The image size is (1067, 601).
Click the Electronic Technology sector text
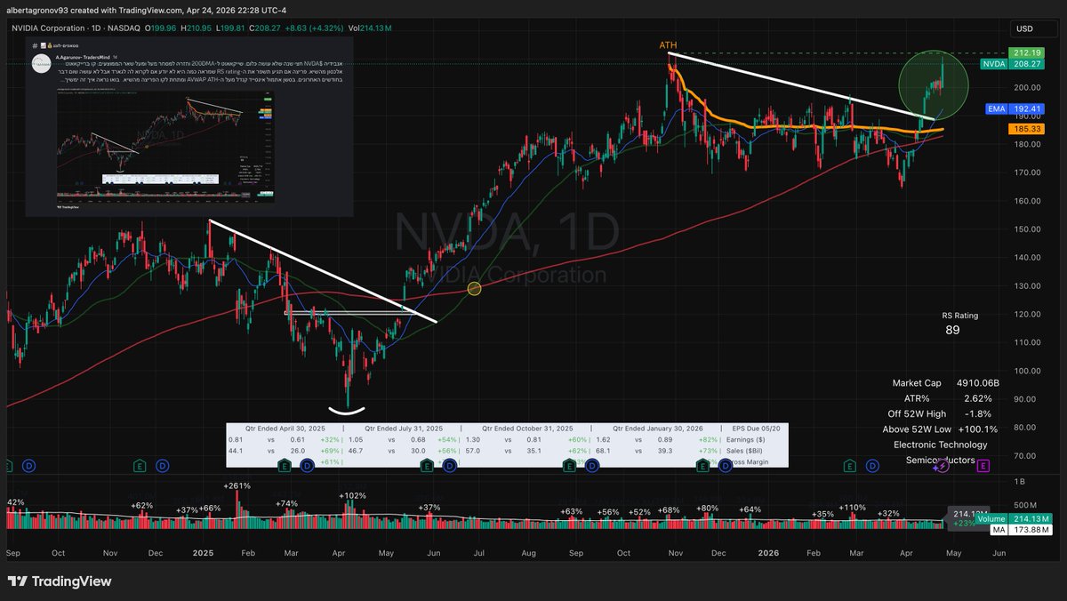[941, 445]
